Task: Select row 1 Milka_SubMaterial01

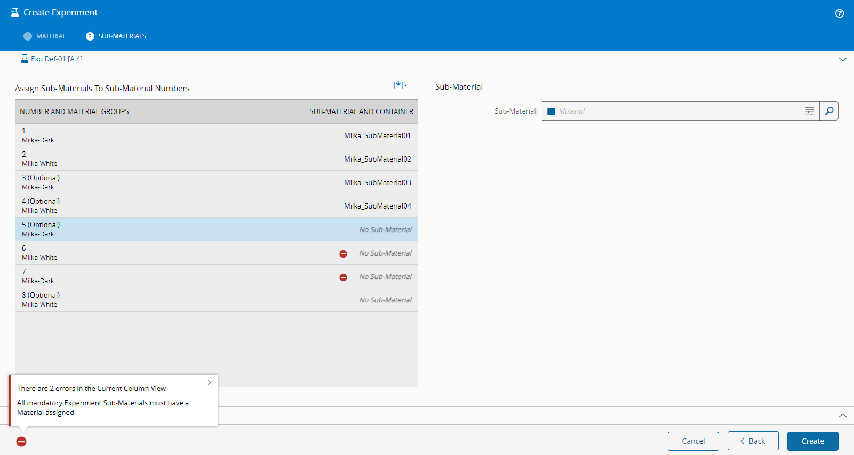Action: (x=217, y=135)
